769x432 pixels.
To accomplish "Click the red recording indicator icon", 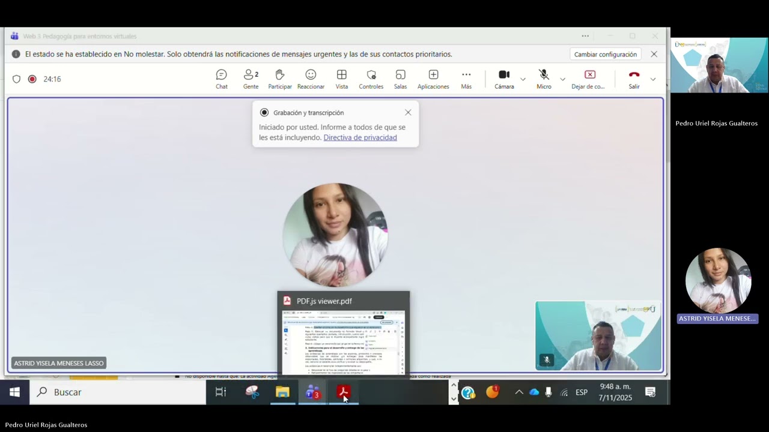I will tap(32, 79).
